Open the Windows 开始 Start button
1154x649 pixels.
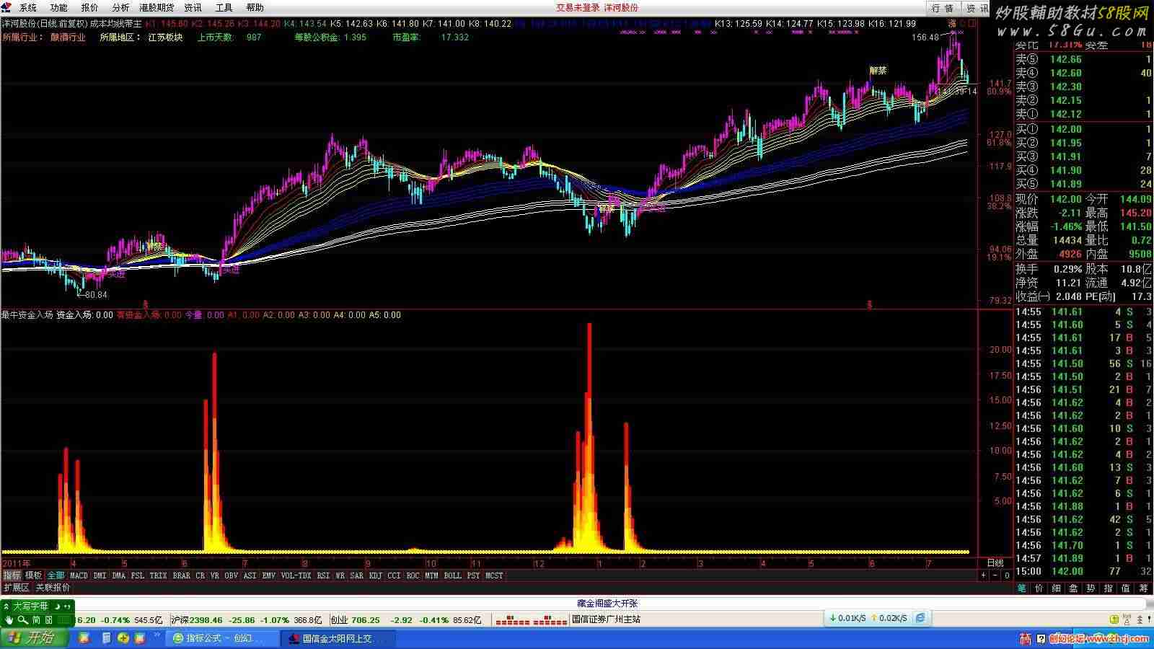34,638
